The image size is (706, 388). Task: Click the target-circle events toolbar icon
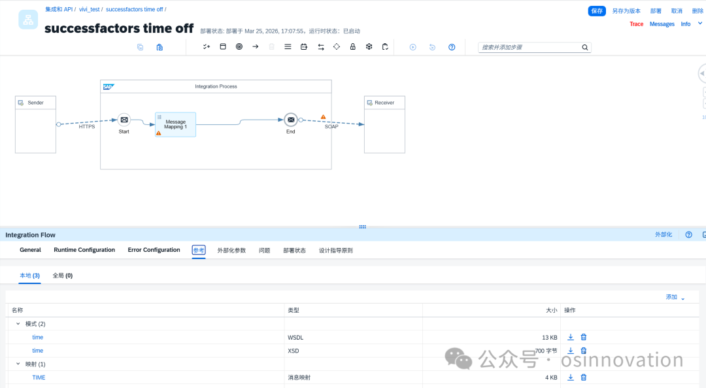click(x=239, y=47)
